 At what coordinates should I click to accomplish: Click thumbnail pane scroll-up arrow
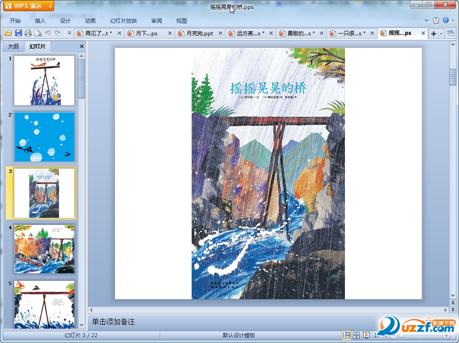coord(82,55)
